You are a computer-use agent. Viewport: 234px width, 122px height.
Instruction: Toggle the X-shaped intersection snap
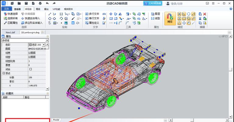[x=179, y=14]
